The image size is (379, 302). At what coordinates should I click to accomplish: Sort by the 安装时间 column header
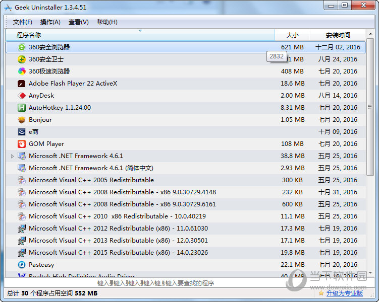coord(338,35)
